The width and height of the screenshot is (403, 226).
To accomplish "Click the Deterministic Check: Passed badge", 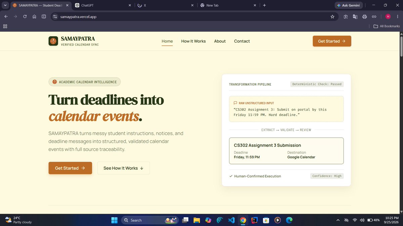I will [x=317, y=84].
